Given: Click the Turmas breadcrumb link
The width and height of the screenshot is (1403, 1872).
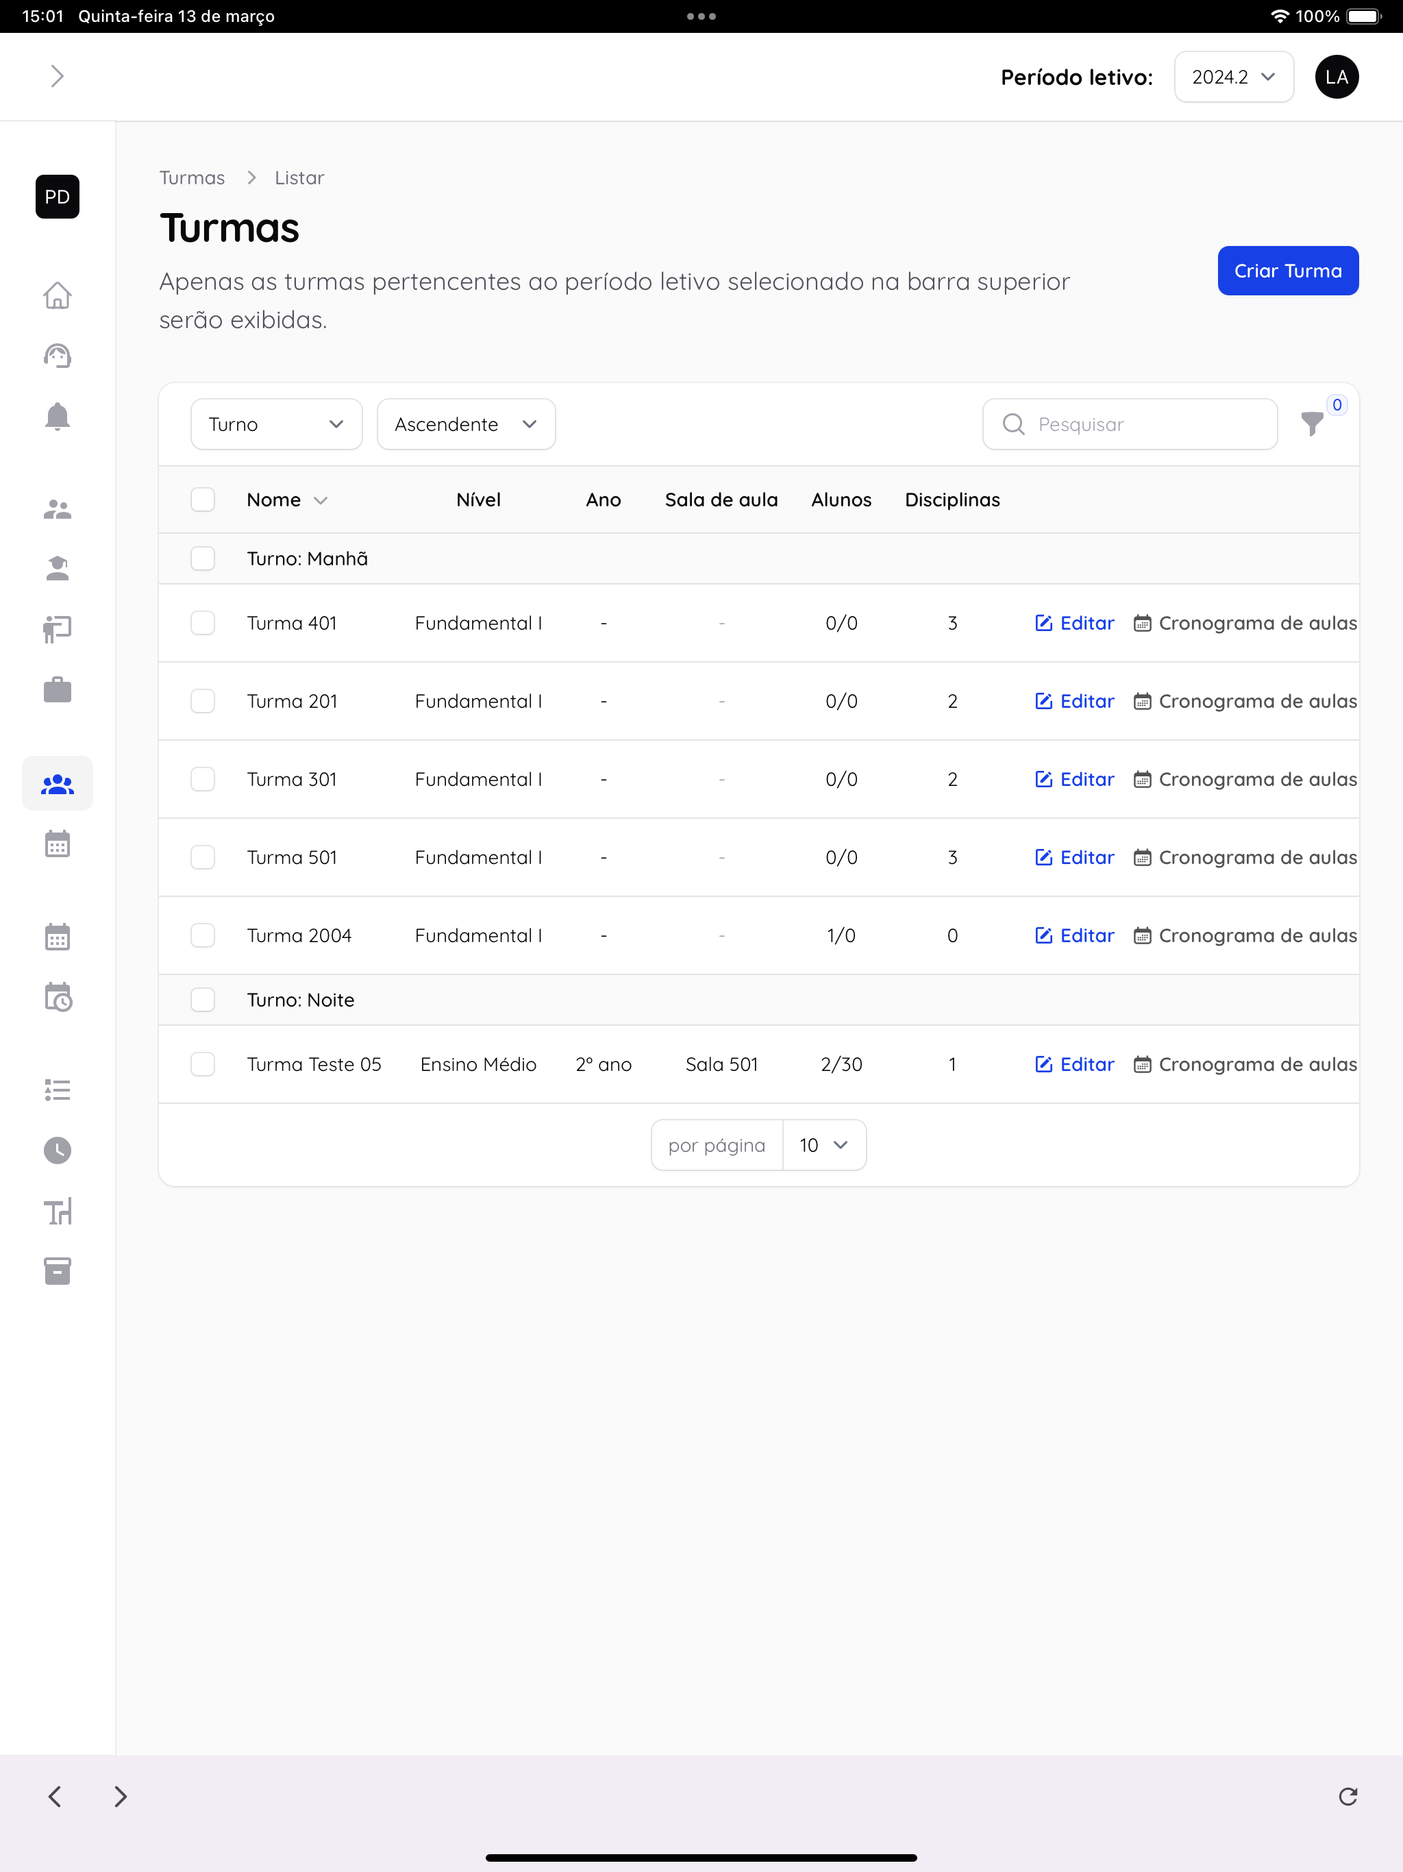Looking at the screenshot, I should point(192,177).
